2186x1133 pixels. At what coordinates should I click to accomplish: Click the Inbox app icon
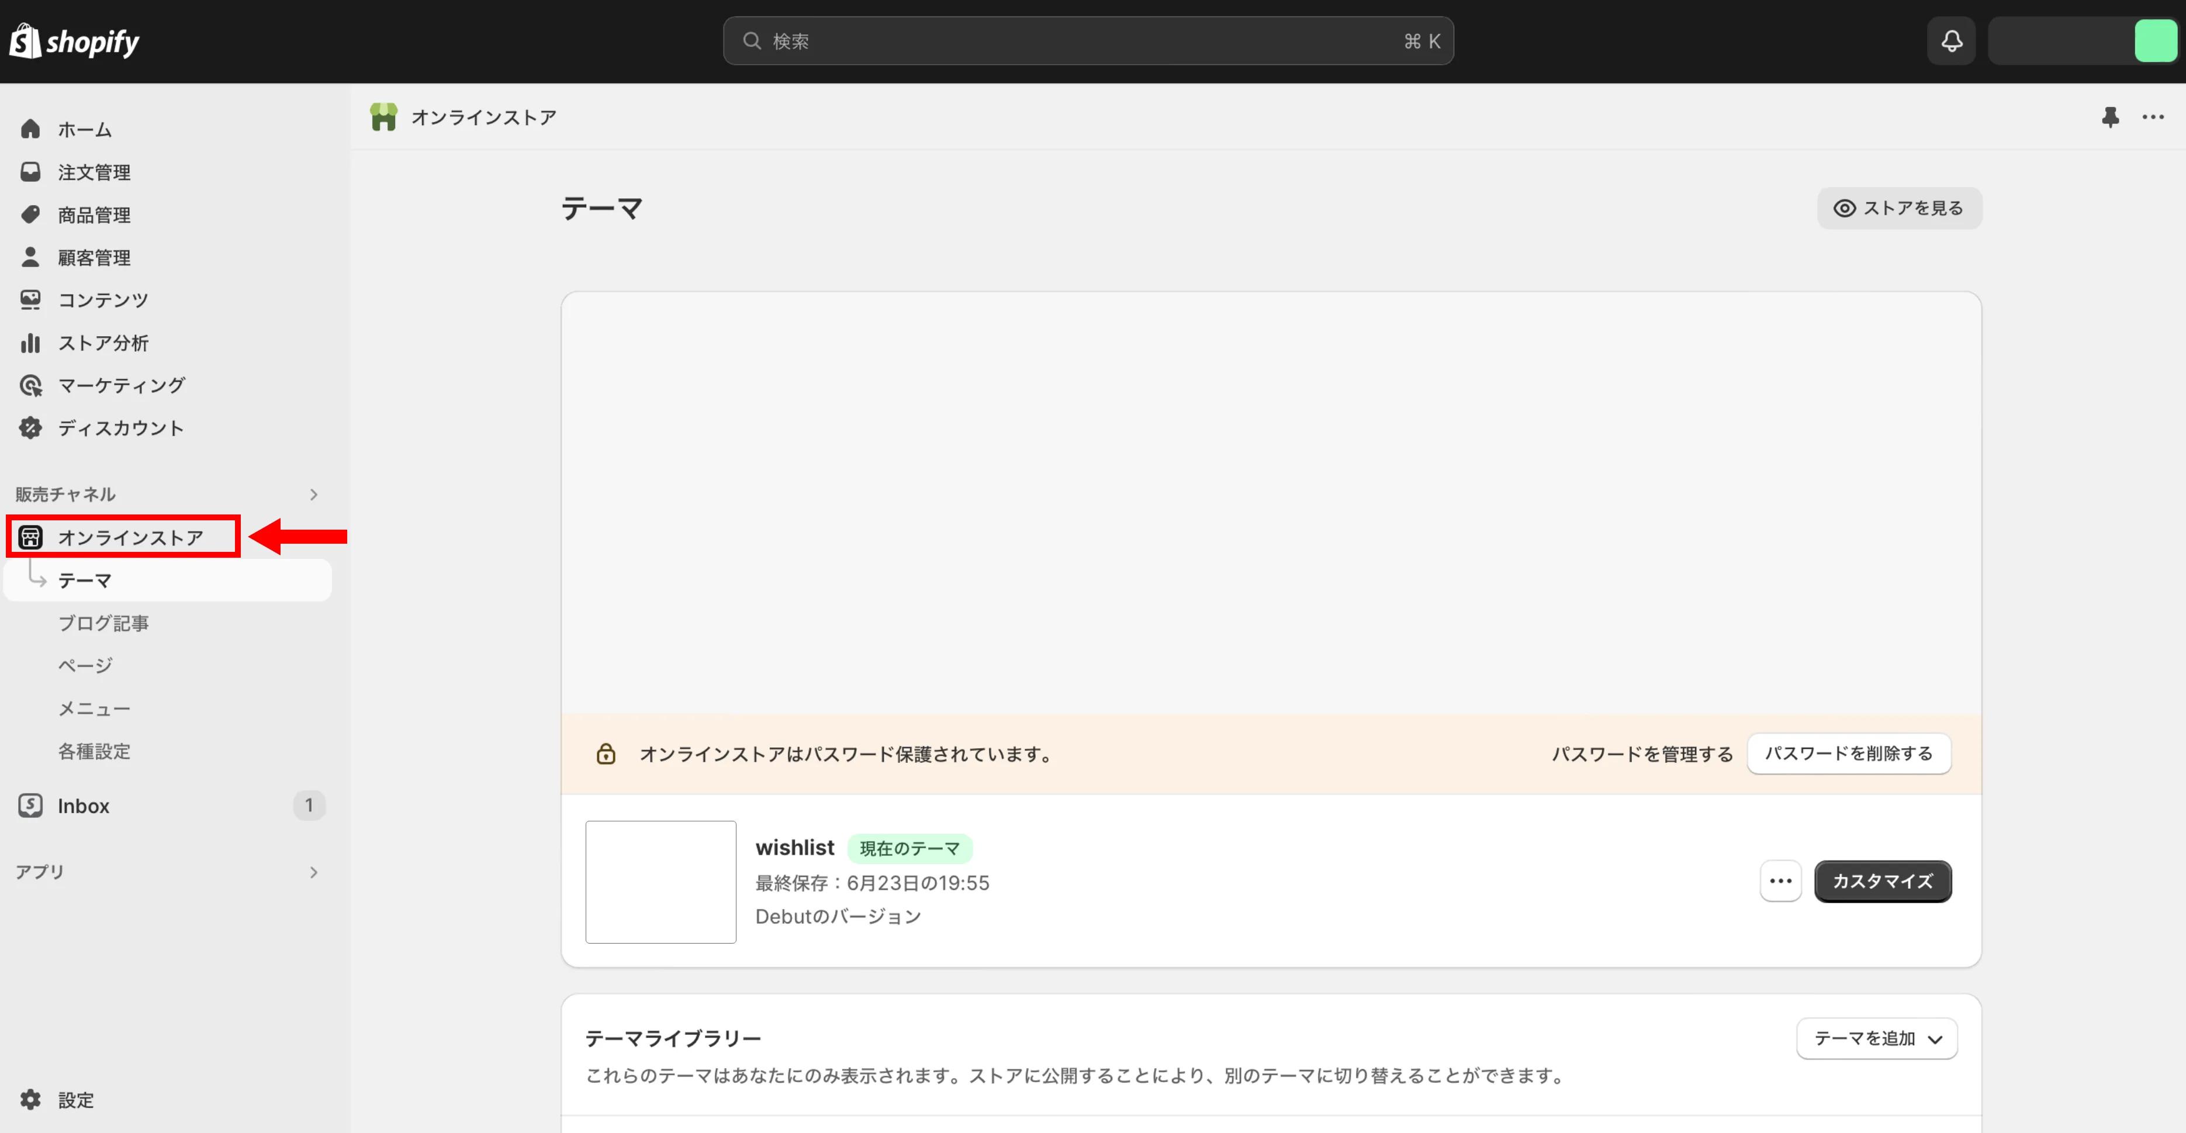[30, 806]
